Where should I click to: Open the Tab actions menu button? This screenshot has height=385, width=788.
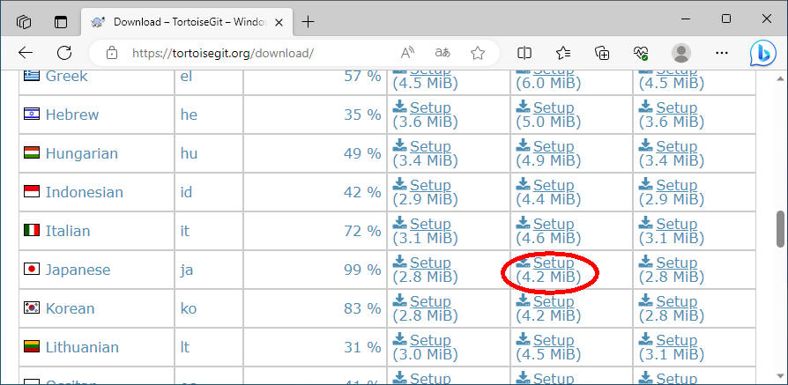click(x=24, y=21)
